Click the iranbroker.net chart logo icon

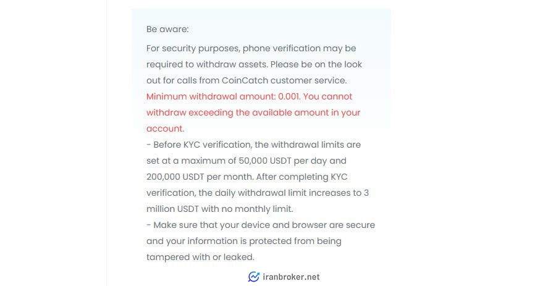click(x=254, y=277)
